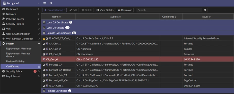Click the globe icon on Fortinet_Wifi_CA row
This screenshot has width=234, height=94.
point(44,81)
